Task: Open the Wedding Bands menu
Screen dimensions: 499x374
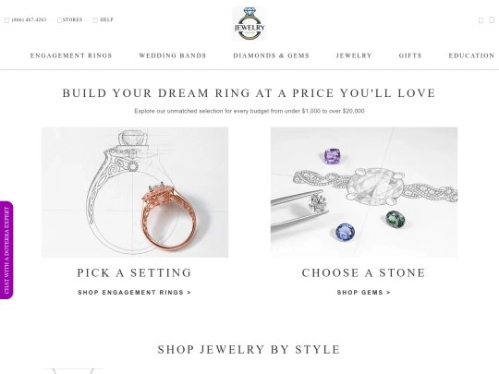Action: (x=173, y=55)
